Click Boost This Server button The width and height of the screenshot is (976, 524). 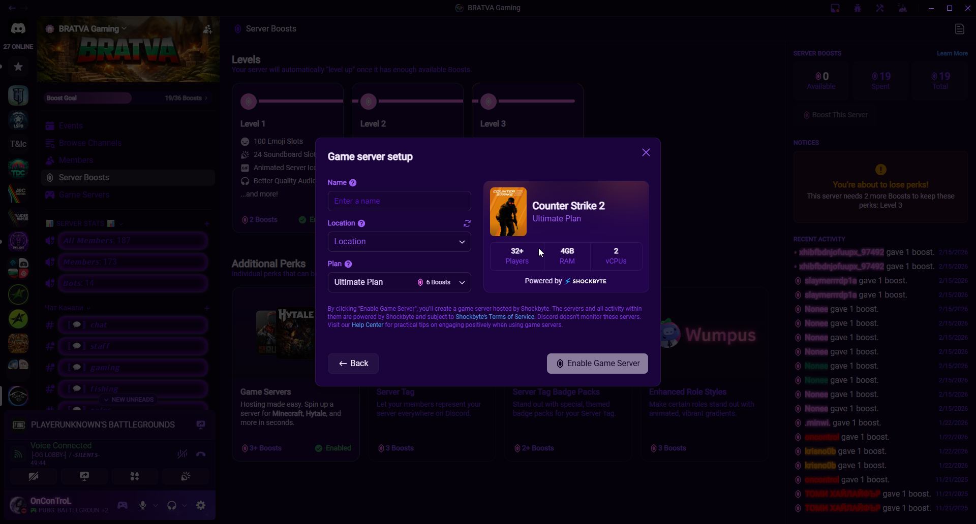[x=835, y=115]
